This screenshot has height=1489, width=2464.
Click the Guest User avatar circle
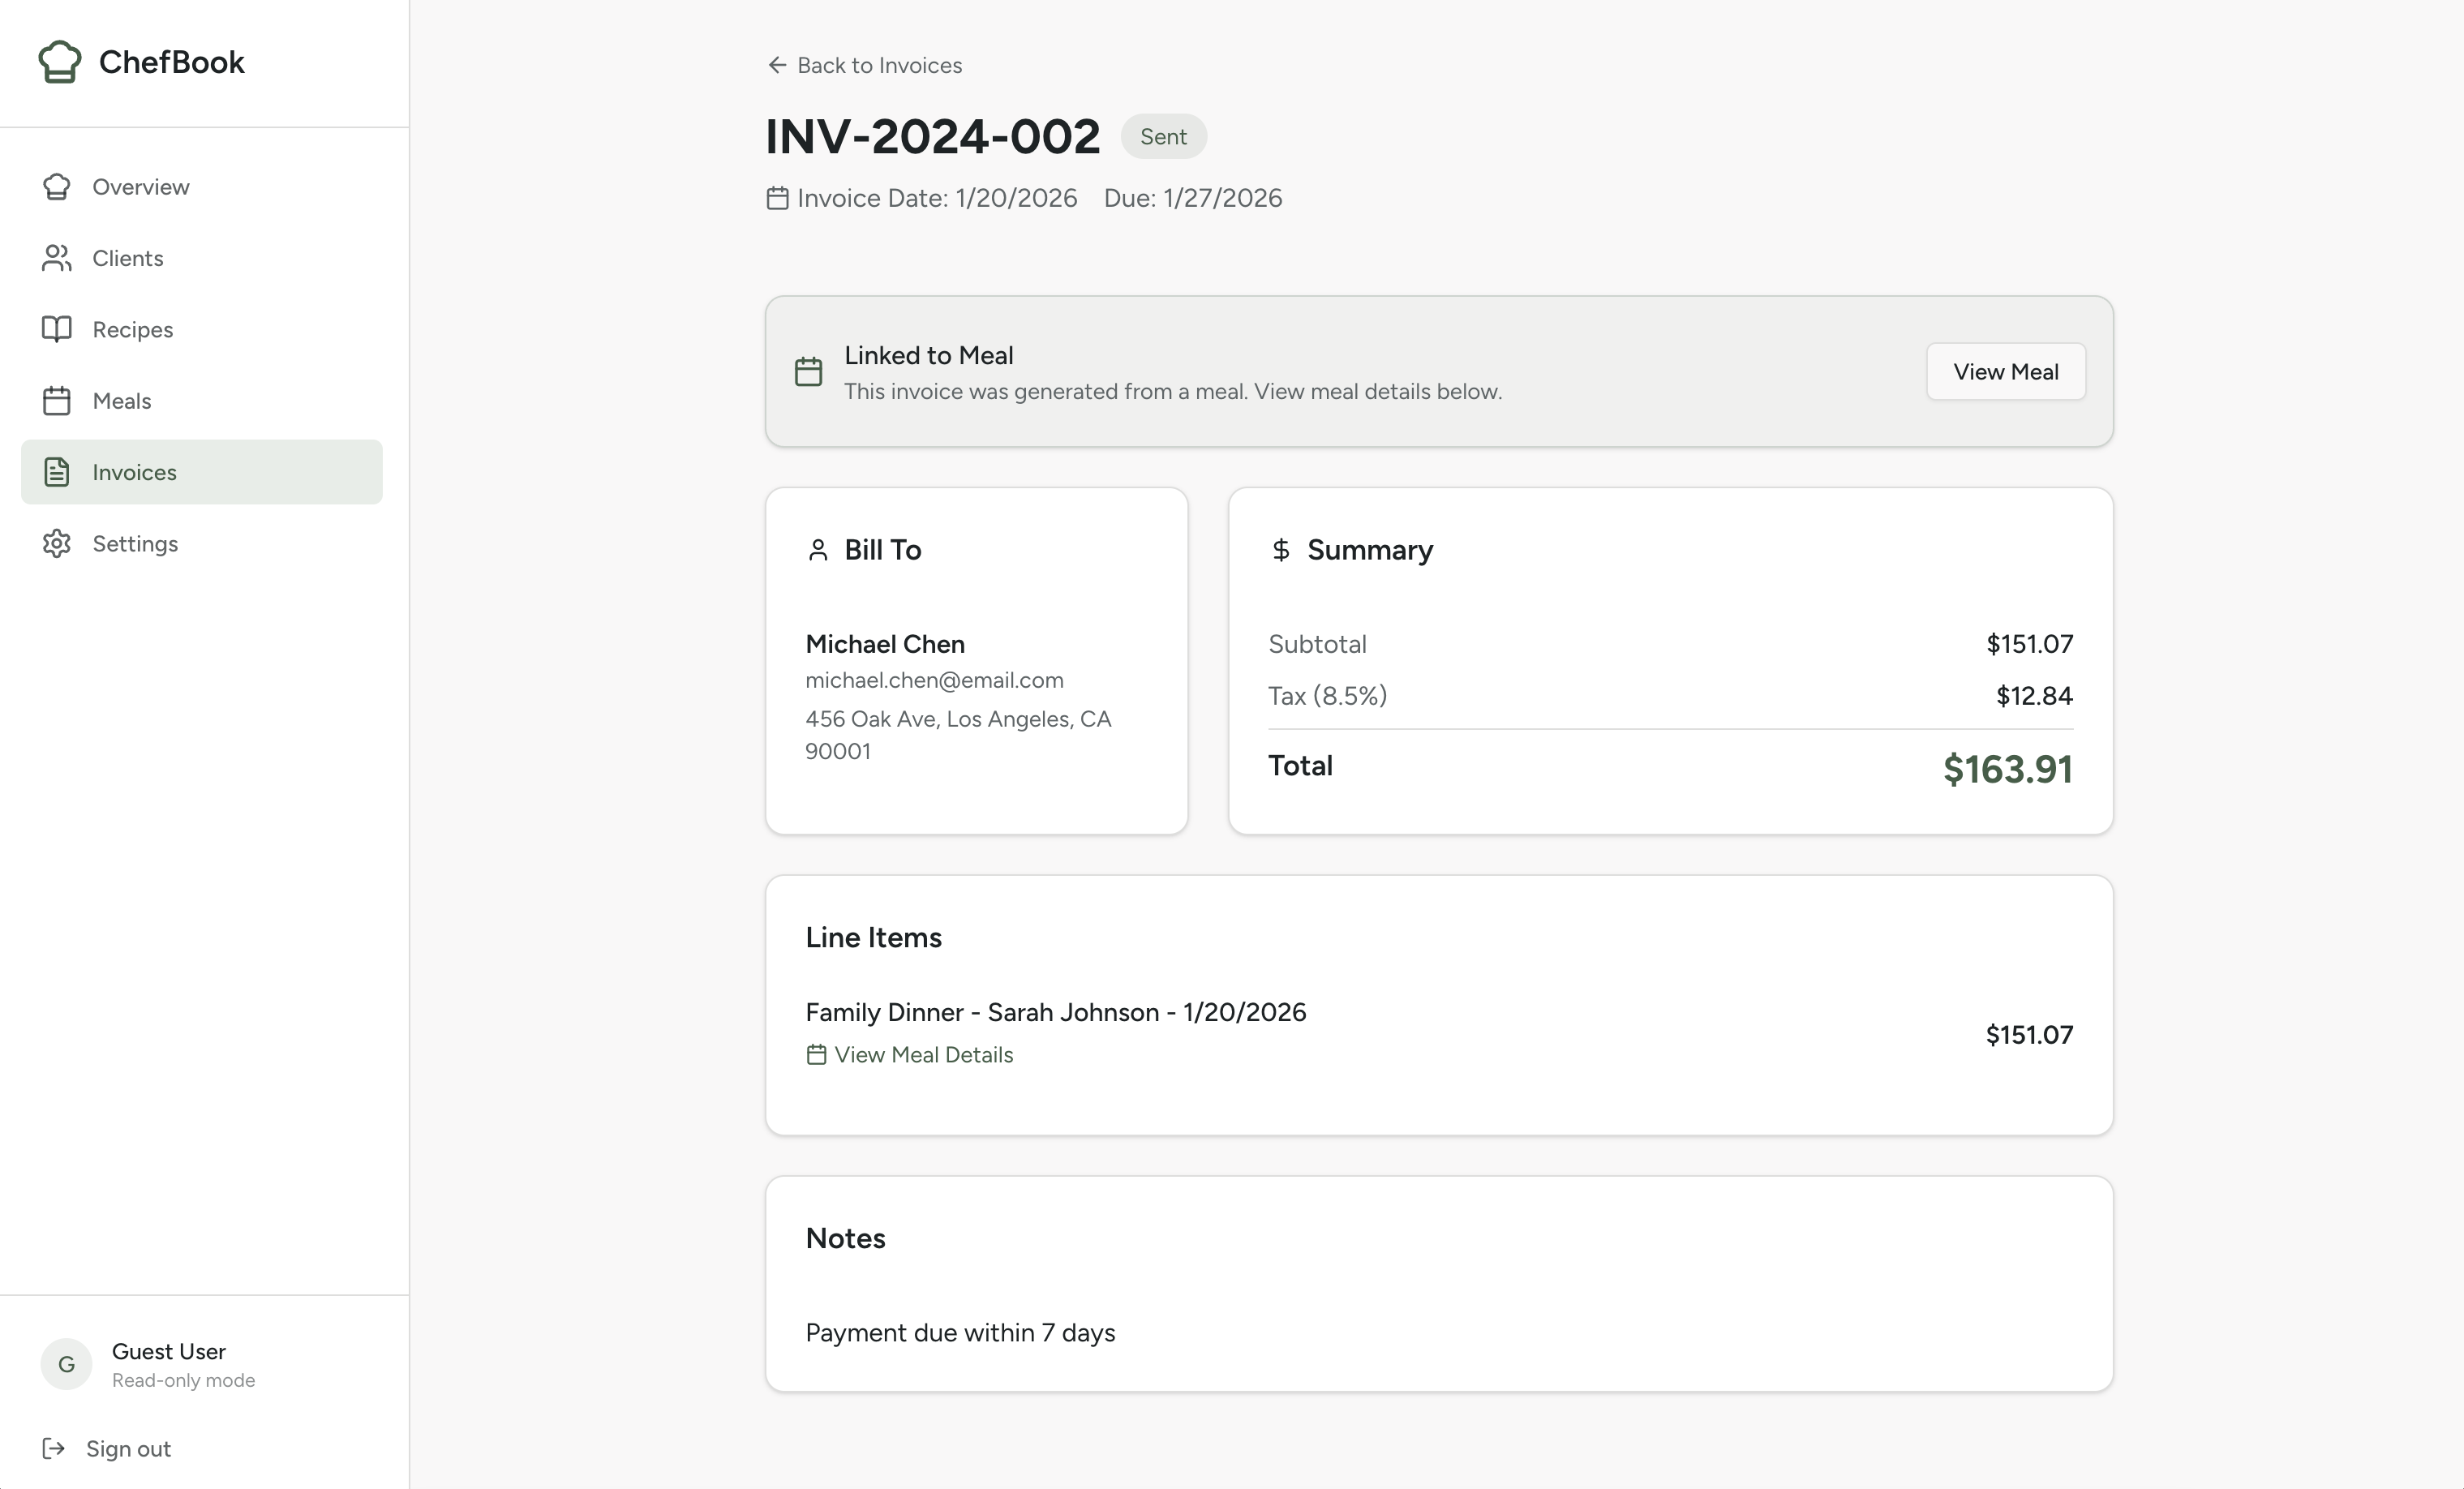click(66, 1363)
